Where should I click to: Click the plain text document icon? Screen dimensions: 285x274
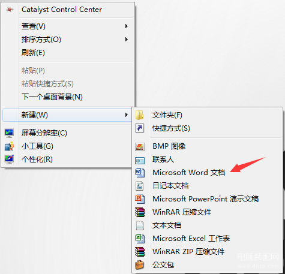[x=140, y=225]
